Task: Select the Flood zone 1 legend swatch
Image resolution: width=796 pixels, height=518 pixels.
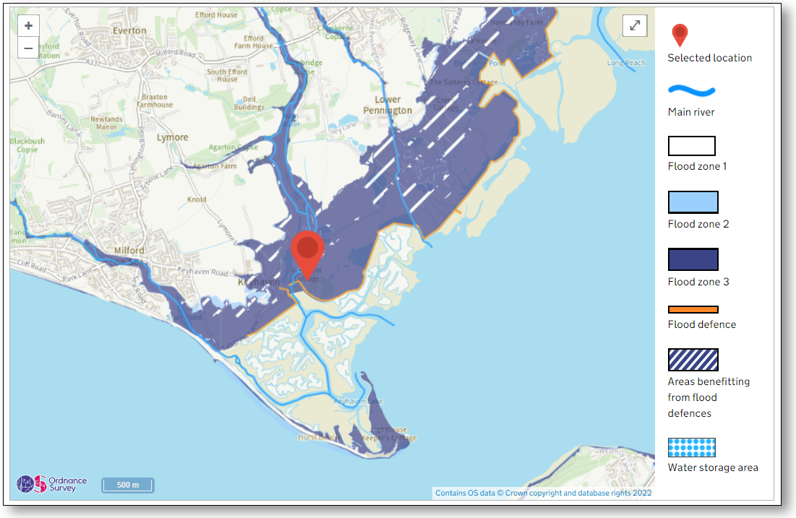Action: coord(691,145)
